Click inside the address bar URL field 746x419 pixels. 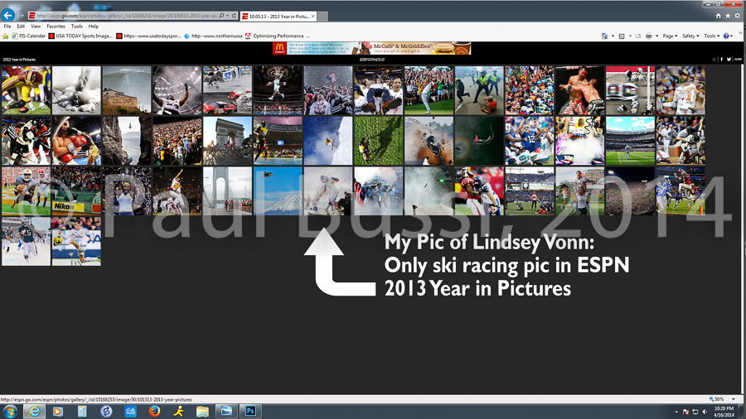tap(126, 16)
